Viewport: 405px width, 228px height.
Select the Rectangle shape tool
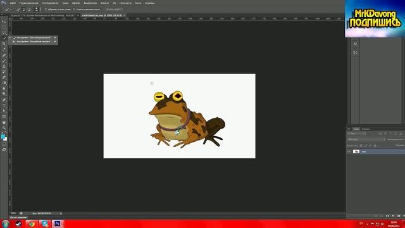point(4,117)
